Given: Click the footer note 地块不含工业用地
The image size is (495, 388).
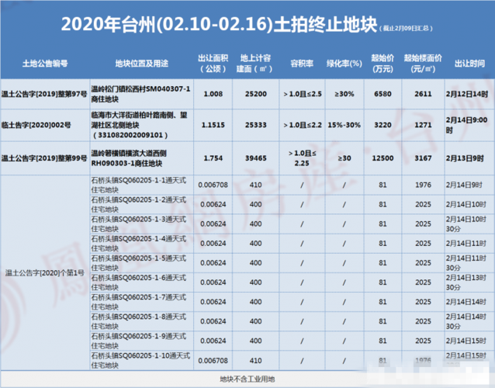Looking at the screenshot, I should 247,379.
